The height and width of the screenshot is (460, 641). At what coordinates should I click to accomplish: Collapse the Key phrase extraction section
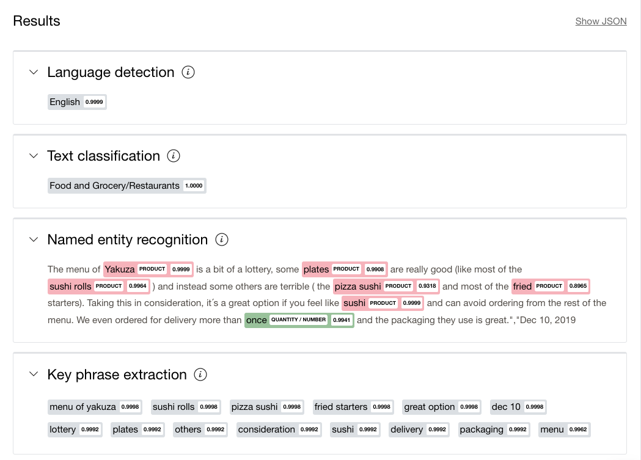(34, 374)
